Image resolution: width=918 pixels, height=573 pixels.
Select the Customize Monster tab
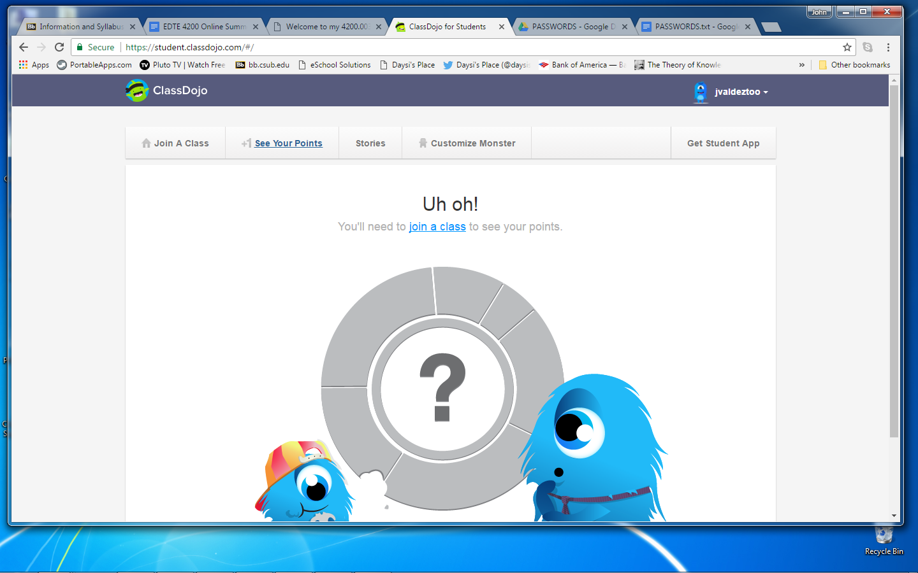click(x=467, y=143)
